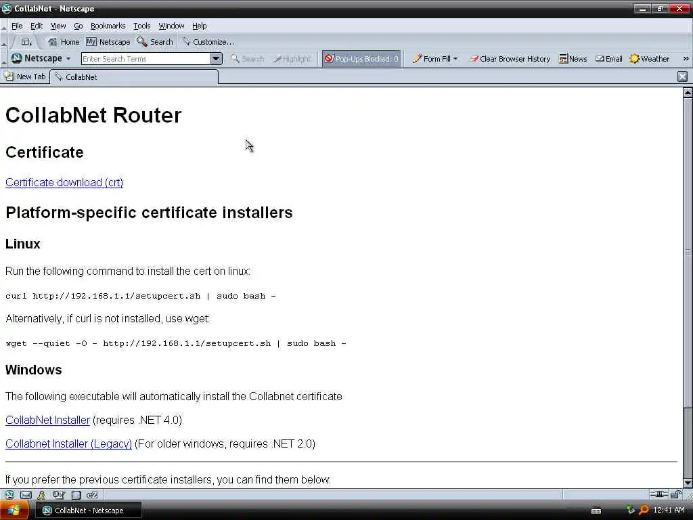Click Clear Browser History button
This screenshot has width=693, height=520.
tap(510, 59)
